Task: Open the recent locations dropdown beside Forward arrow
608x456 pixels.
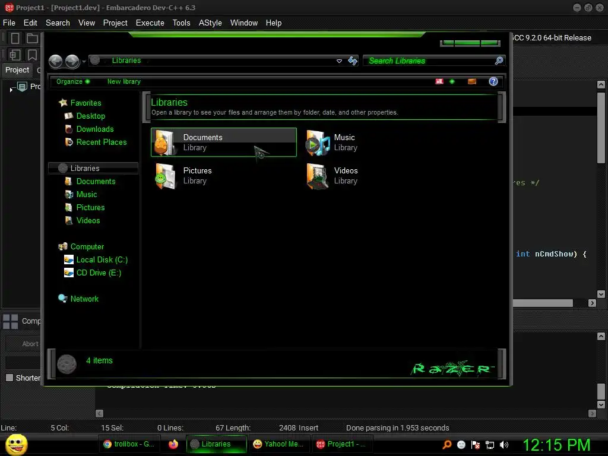Action: click(x=84, y=61)
